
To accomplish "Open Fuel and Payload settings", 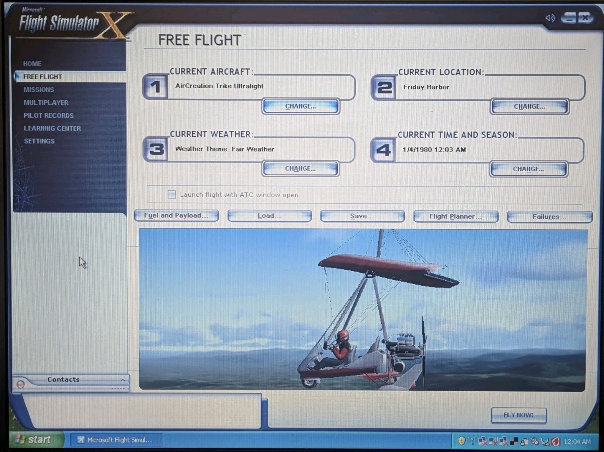I will pos(176,215).
